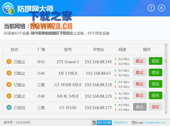Click the device list scrollbar thumb
170x126 pixels.
tap(166, 61)
